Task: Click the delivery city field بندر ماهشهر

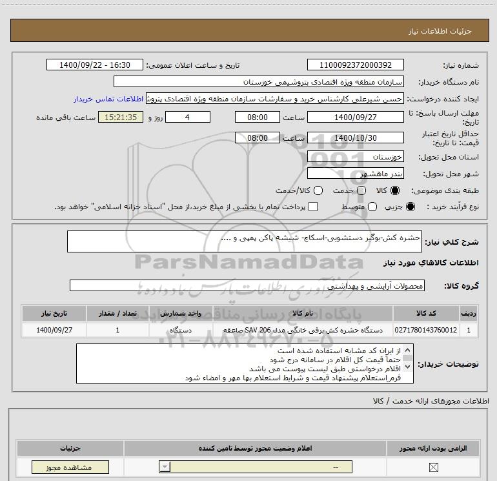Action: [355, 174]
